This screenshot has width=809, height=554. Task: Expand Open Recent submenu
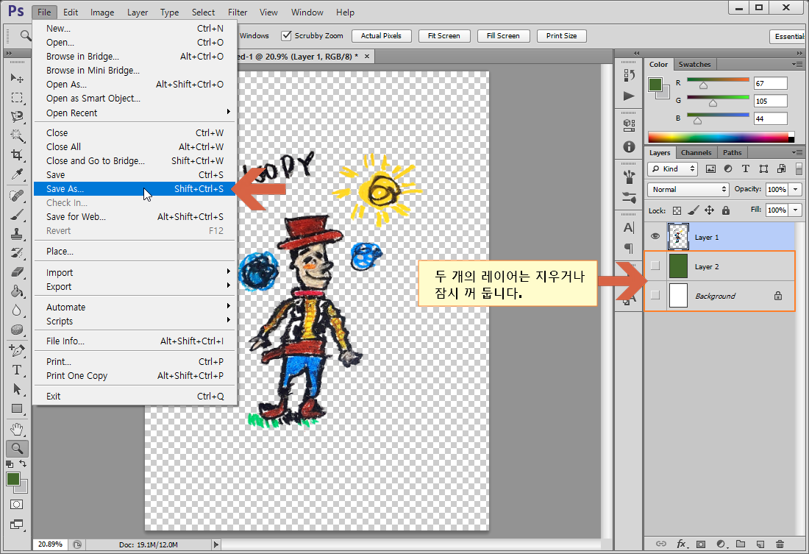coord(135,113)
